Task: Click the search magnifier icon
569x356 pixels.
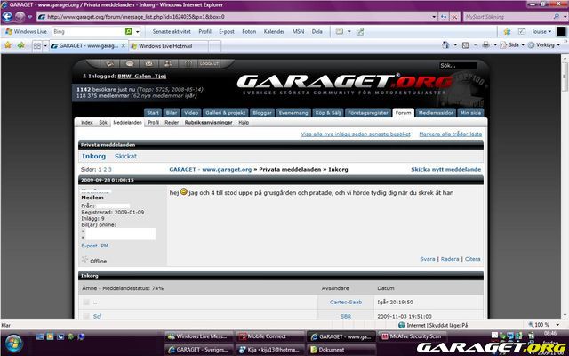Action: coord(557,17)
